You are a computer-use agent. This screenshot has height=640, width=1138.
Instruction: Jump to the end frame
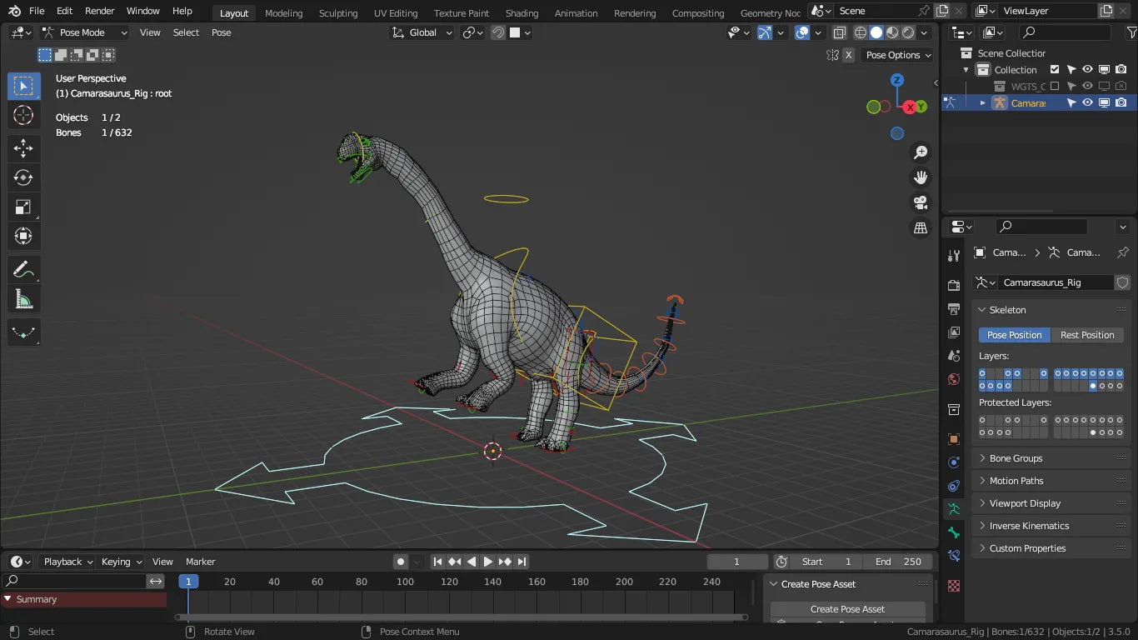point(522,562)
